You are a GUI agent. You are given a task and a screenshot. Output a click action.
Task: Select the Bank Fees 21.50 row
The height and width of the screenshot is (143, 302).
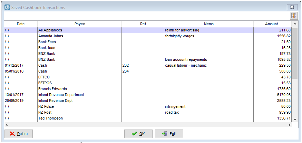click(x=148, y=42)
